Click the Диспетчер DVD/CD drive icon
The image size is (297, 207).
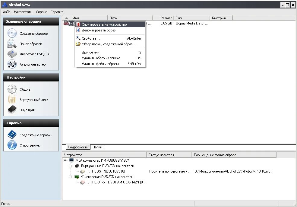coord(12,54)
